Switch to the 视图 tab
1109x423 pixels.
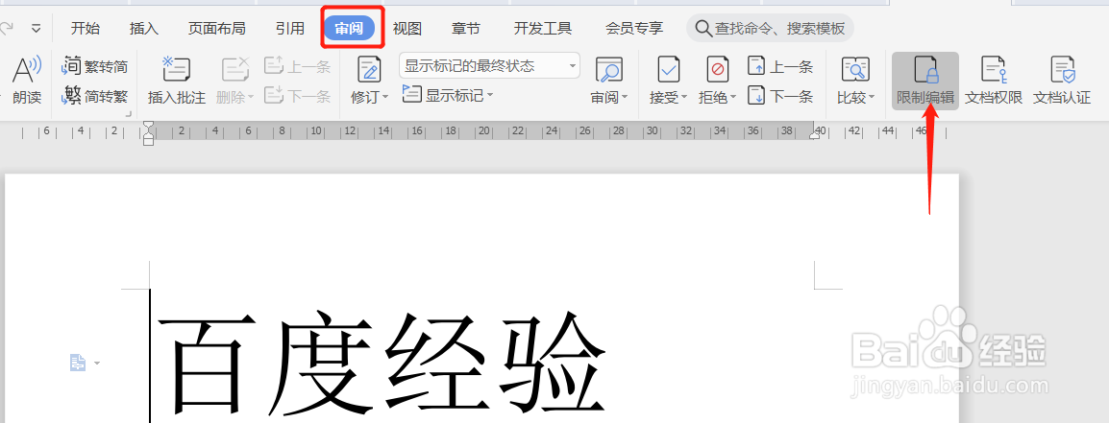[x=407, y=28]
